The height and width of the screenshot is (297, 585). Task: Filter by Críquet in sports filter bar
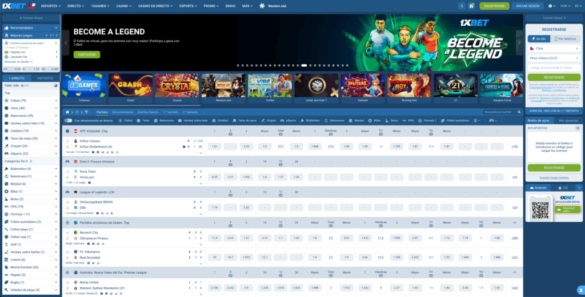[x=269, y=121]
